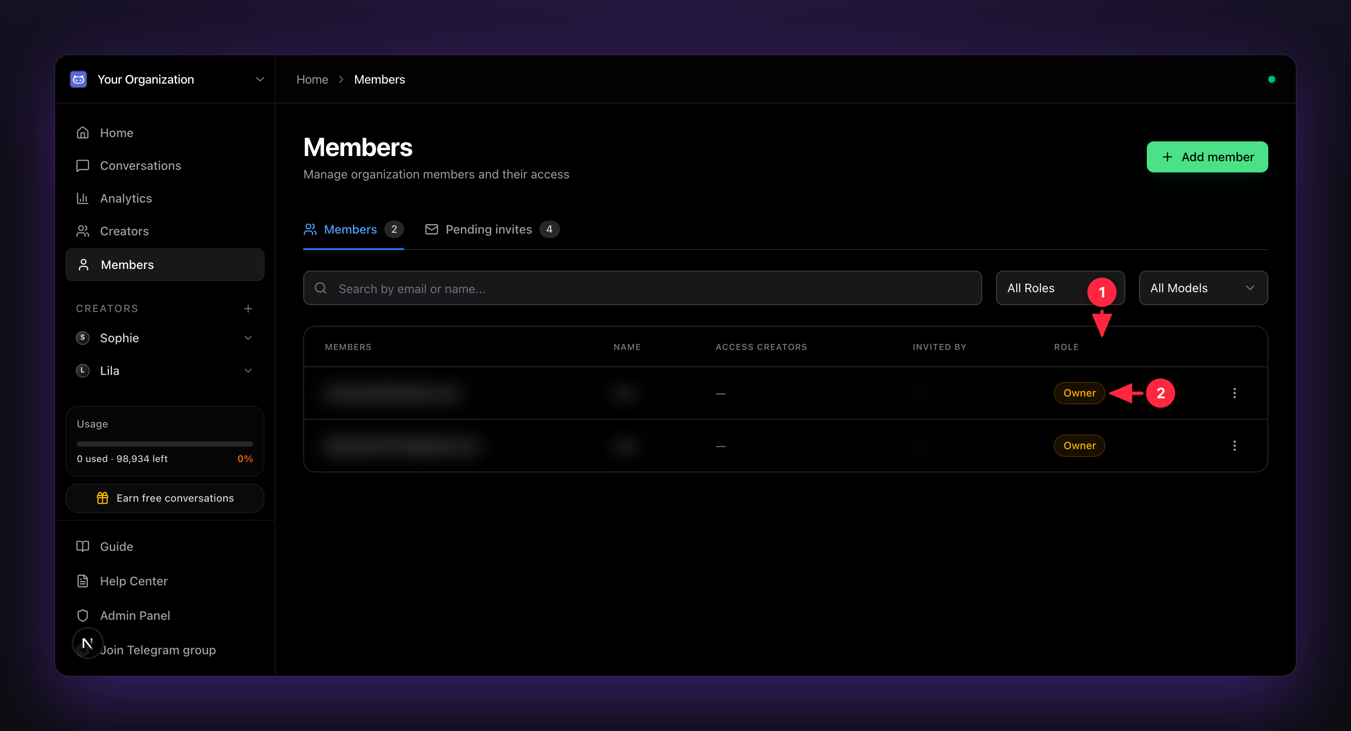This screenshot has width=1351, height=731.
Task: Open first member row's three-dot menu
Action: [x=1235, y=393]
